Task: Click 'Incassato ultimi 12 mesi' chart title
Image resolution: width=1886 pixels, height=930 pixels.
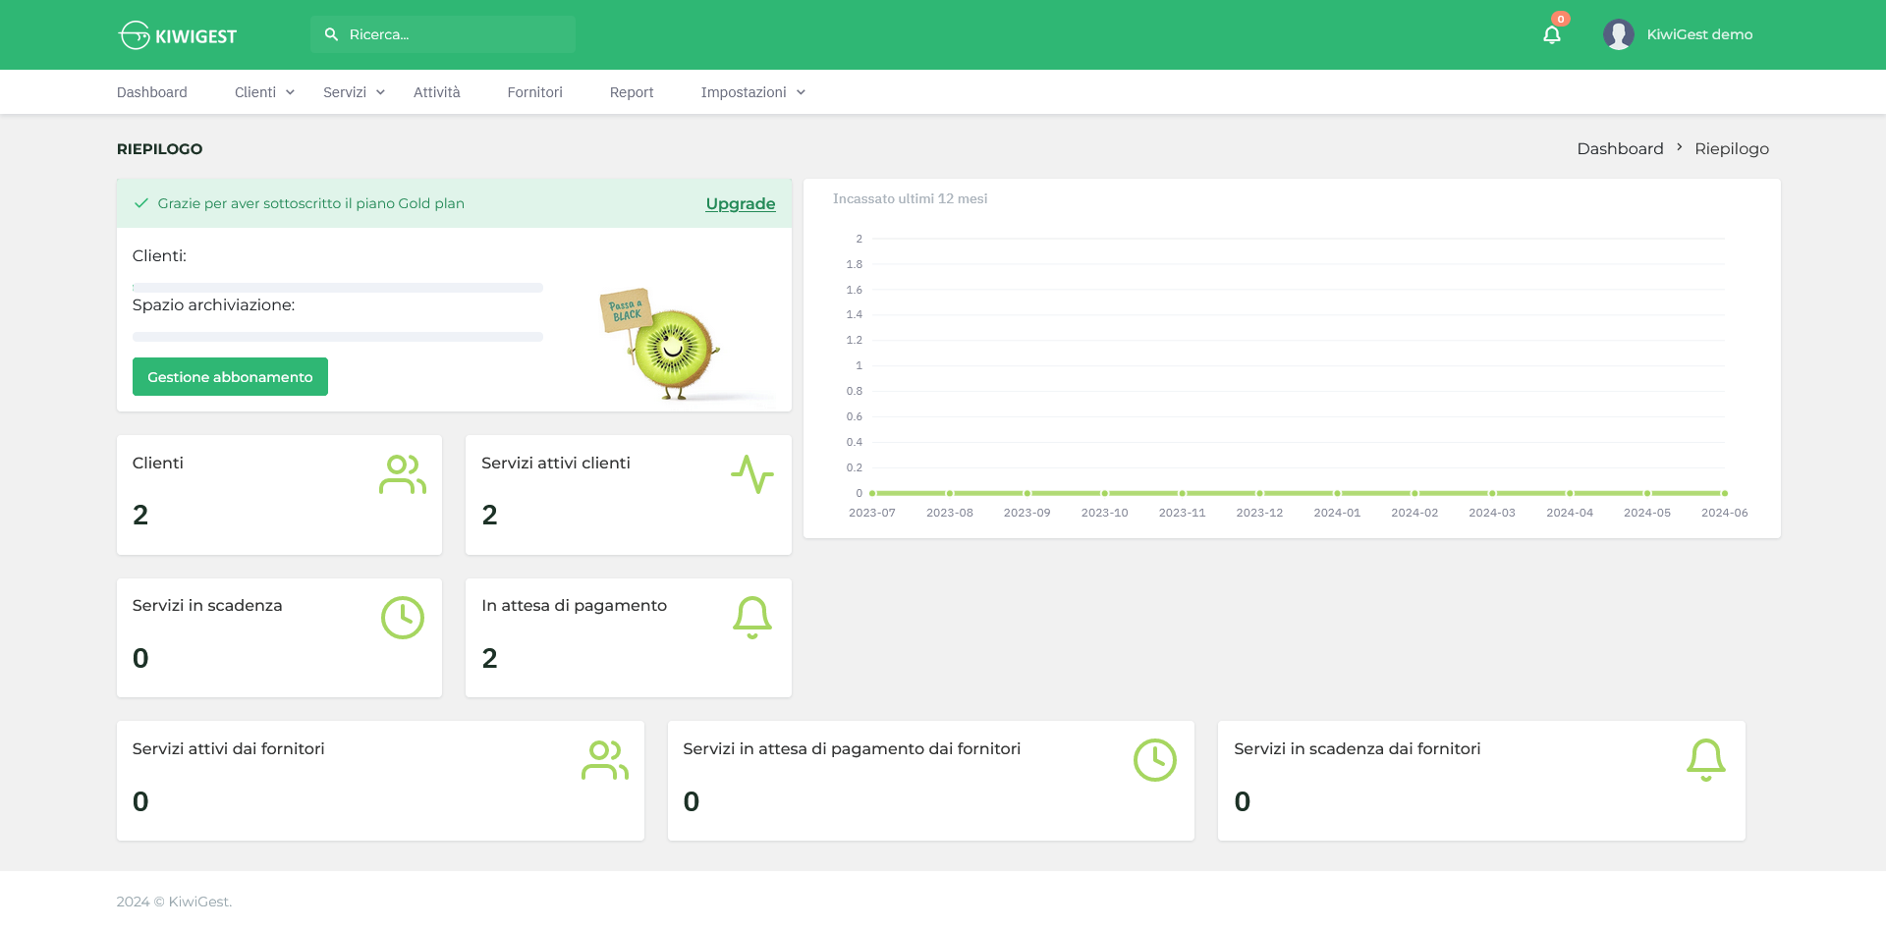Action: pos(911,198)
